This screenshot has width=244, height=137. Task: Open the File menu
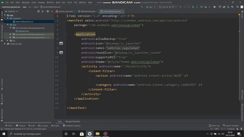click(7, 2)
